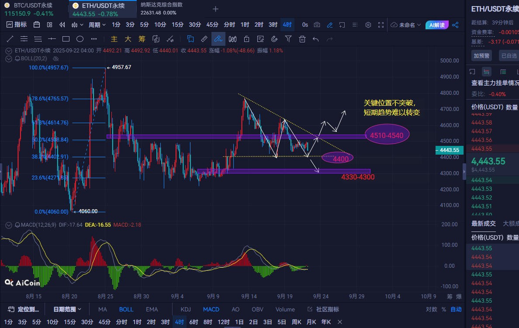Click the calendar icon beside 指标

(x=37, y=25)
